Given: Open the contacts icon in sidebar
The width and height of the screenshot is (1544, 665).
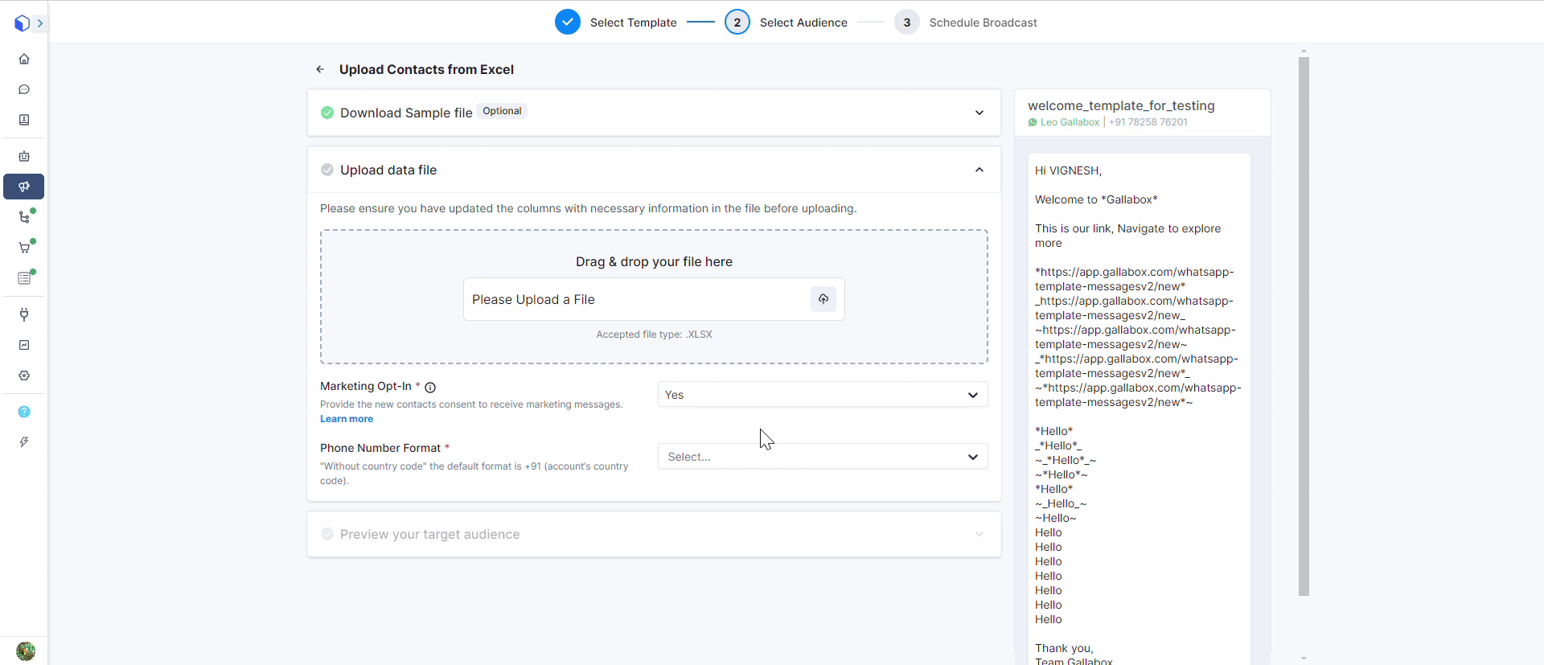Looking at the screenshot, I should [24, 120].
